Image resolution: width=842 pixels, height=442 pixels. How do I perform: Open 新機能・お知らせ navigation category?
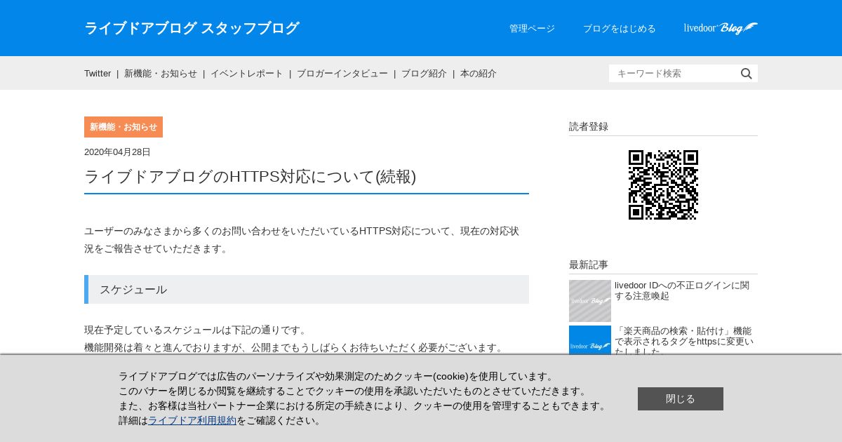161,74
